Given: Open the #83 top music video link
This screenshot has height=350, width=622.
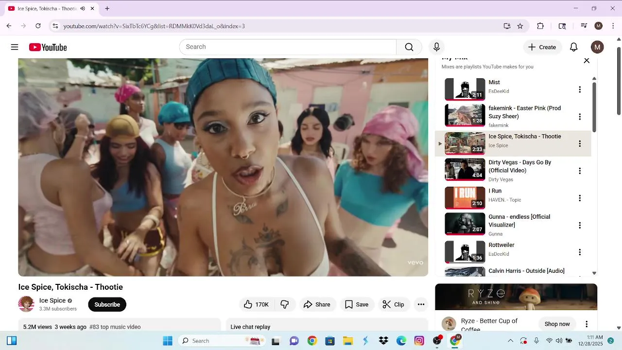Looking at the screenshot, I should tap(115, 327).
